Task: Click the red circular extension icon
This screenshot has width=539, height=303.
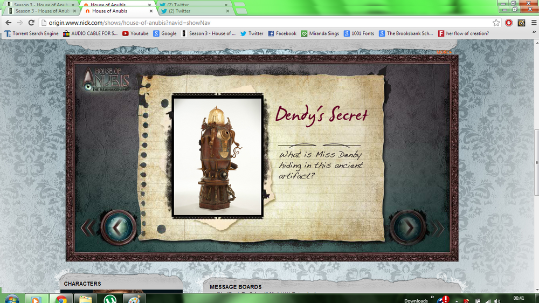Action: click(509, 23)
